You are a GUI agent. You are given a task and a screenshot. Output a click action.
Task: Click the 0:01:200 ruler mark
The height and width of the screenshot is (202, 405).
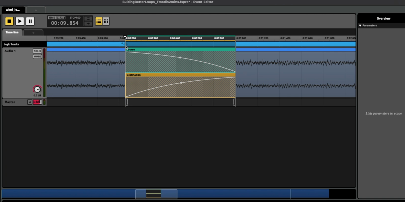click(x=263, y=38)
